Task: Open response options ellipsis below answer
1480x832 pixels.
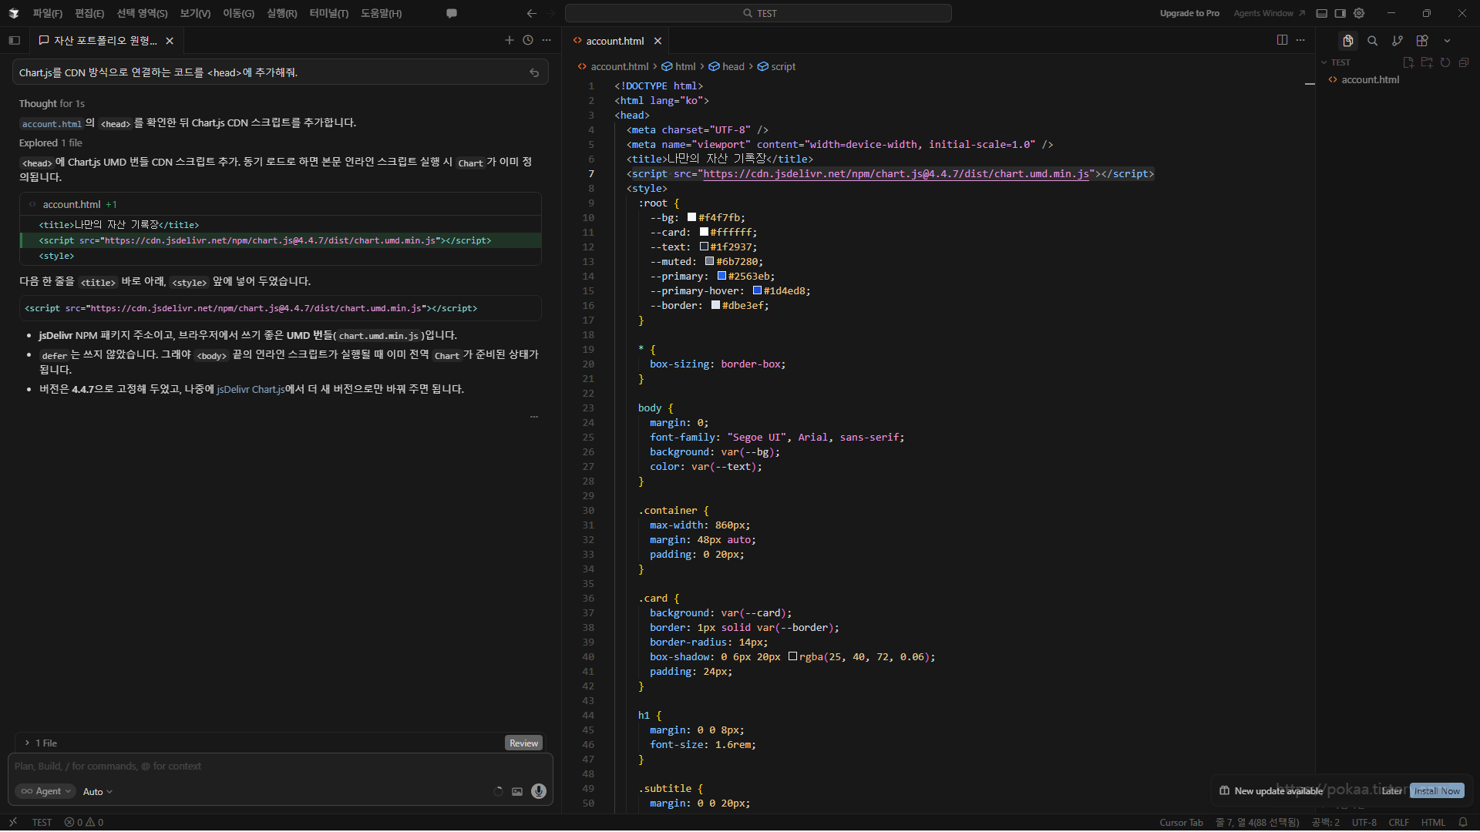Action: 534,417
